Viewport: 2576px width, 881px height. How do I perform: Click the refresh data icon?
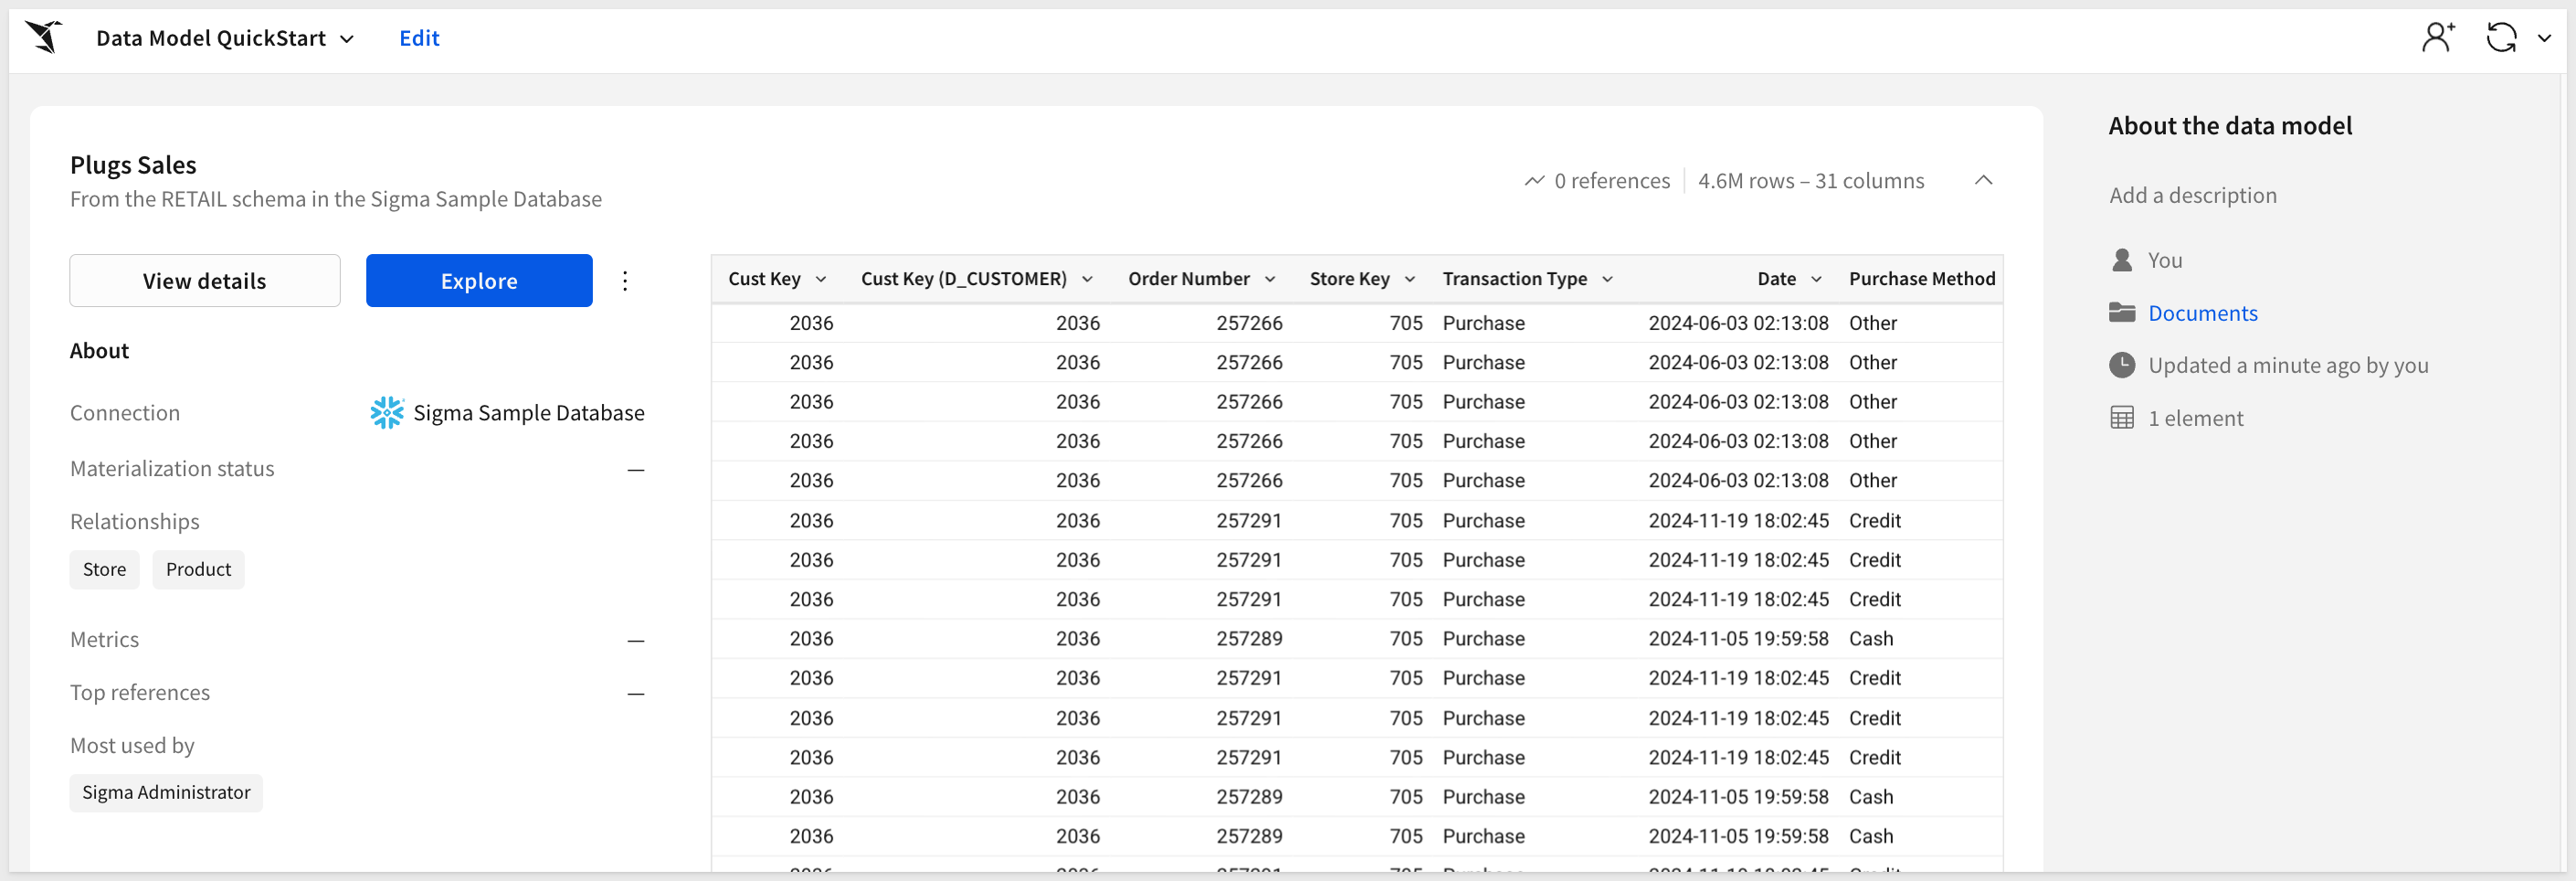pos(2501,38)
